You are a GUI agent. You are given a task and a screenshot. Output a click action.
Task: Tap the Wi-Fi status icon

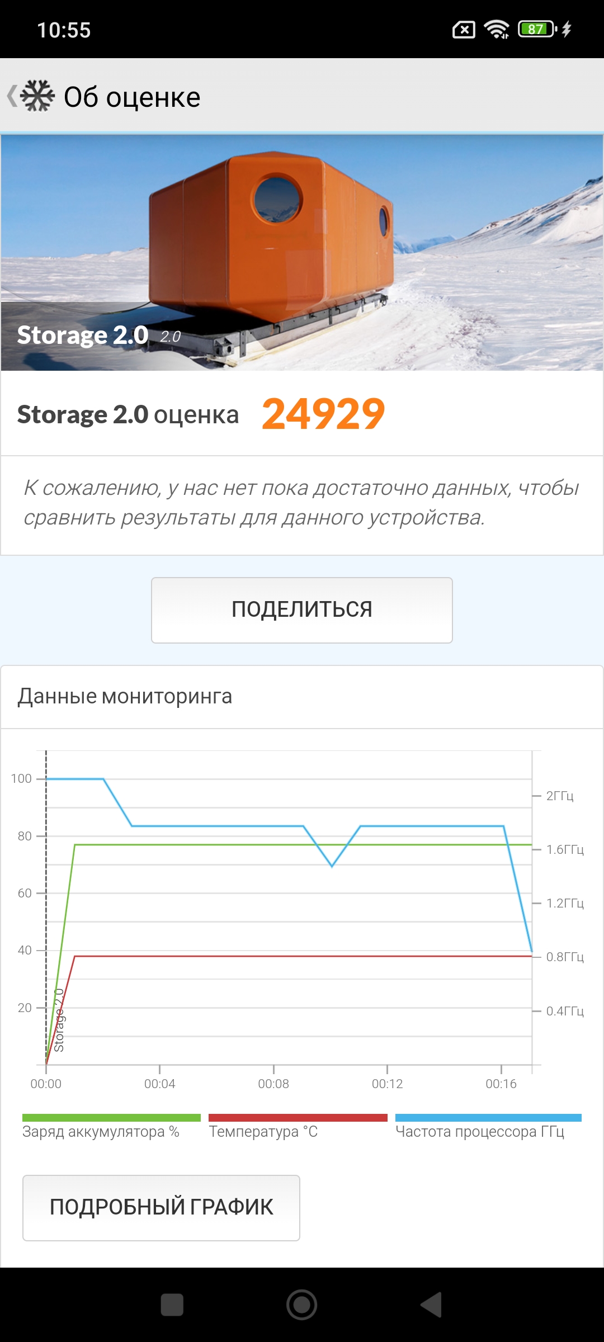[x=496, y=29]
